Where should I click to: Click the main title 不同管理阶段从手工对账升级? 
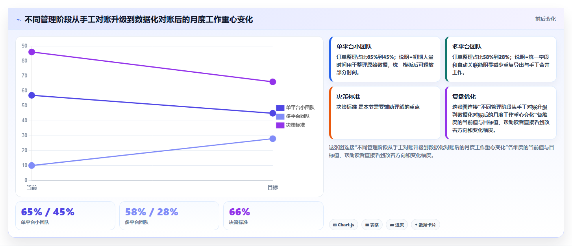click(139, 19)
